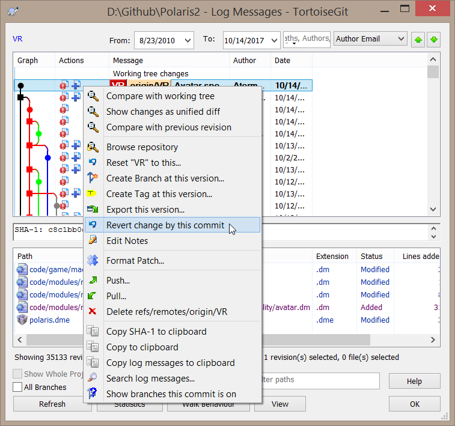This screenshot has width=455, height=426.
Task: Click the green Pull arrow icon
Action: [93, 296]
